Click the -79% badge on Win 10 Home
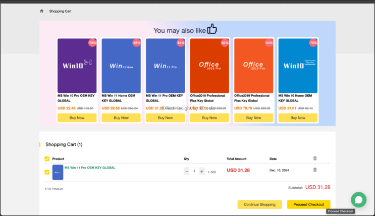375x216 pixels. (x=313, y=43)
